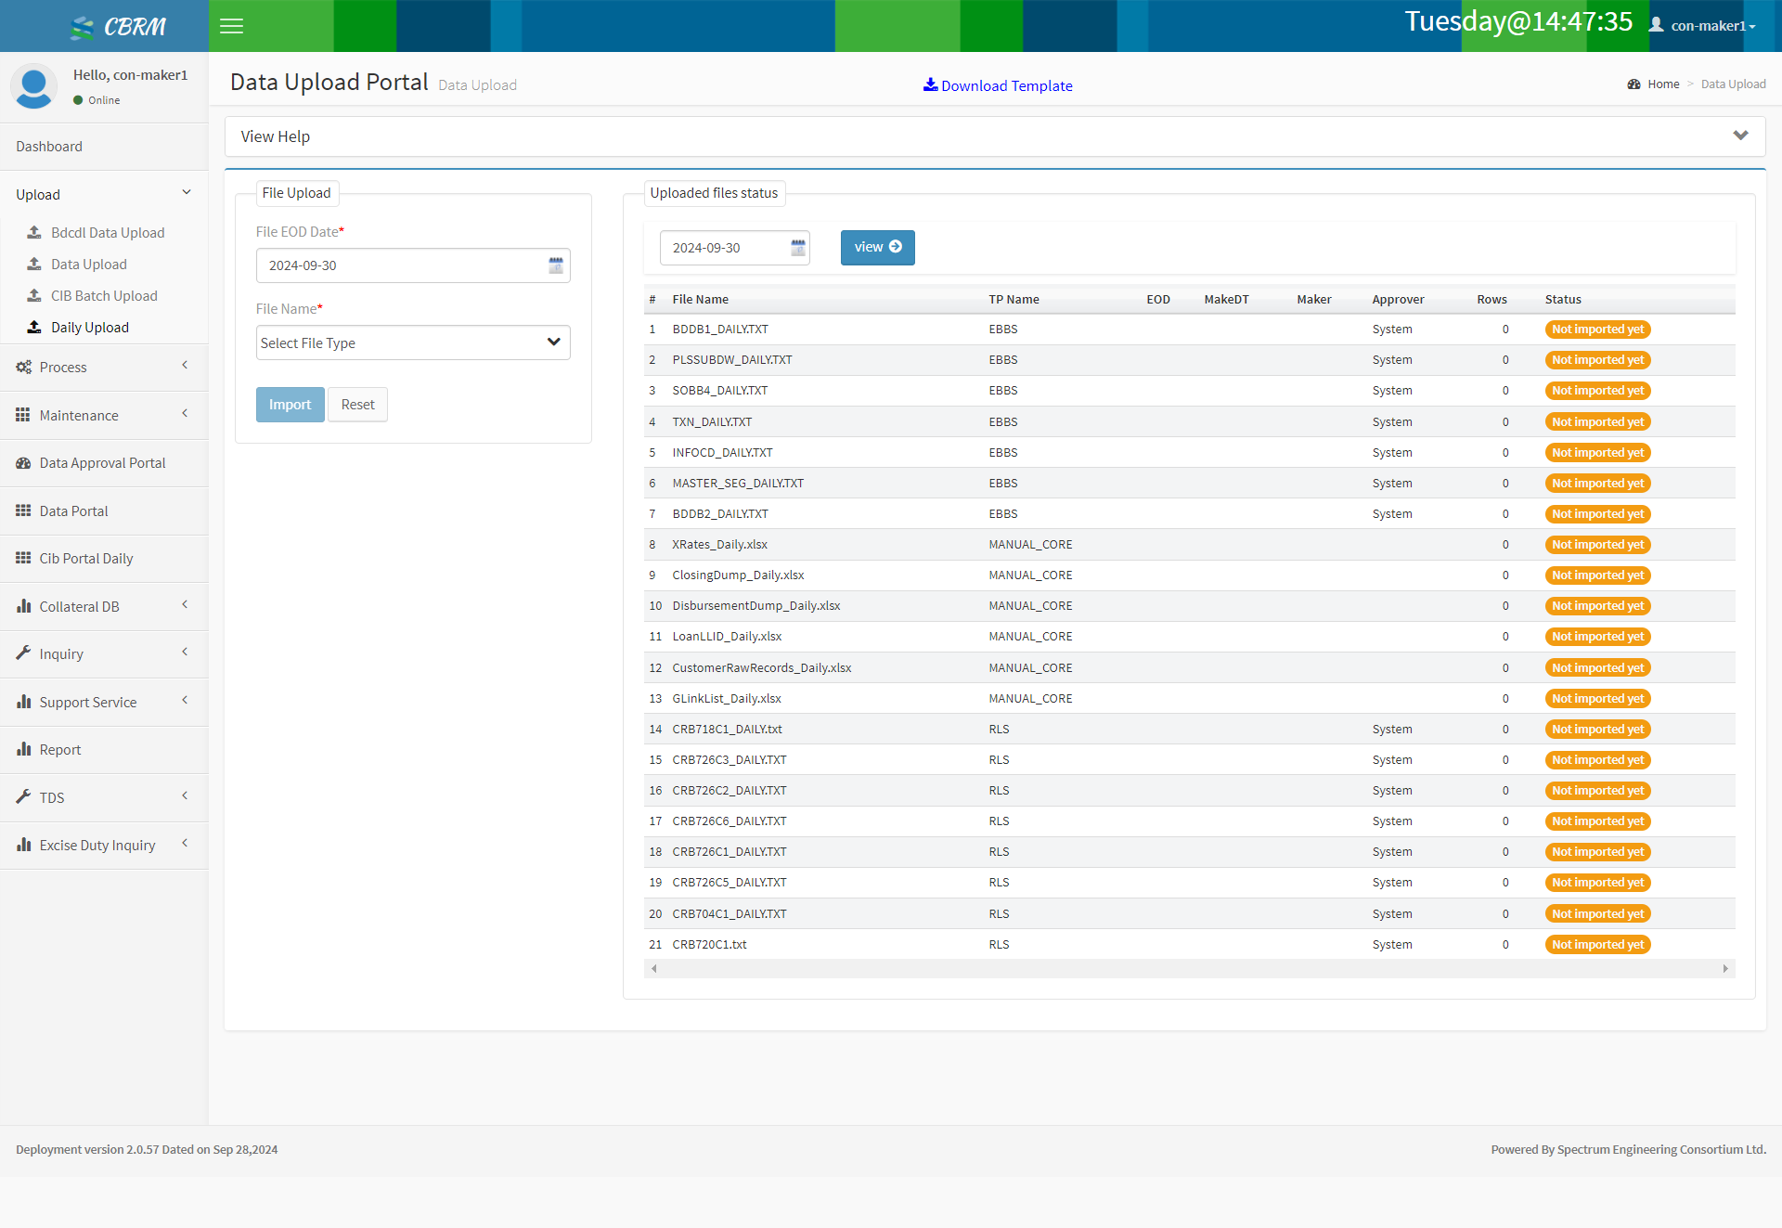Click the CBRM logo

(118, 27)
